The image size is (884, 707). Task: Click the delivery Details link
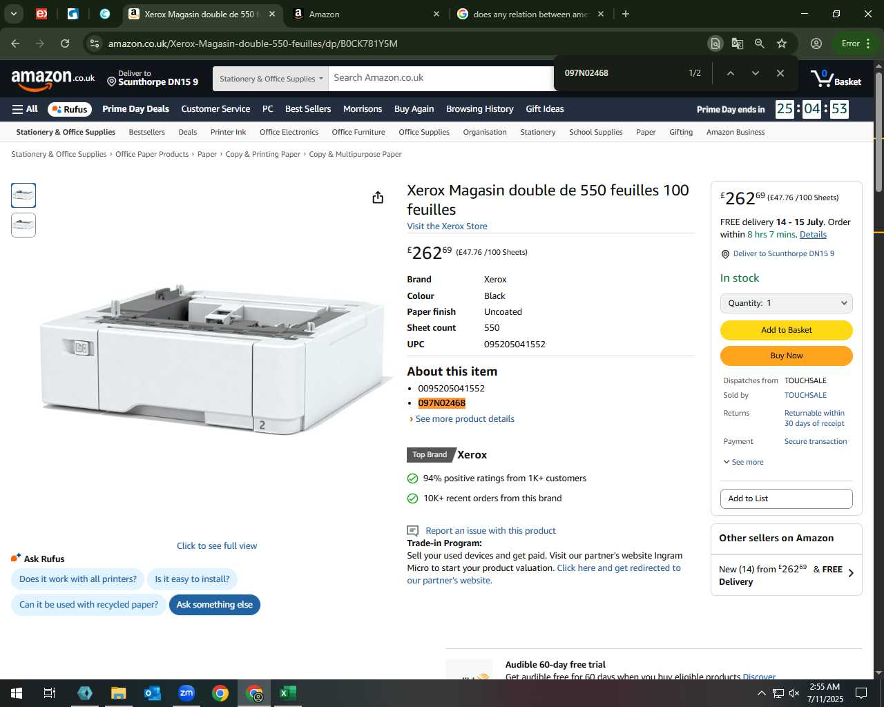[813, 235]
